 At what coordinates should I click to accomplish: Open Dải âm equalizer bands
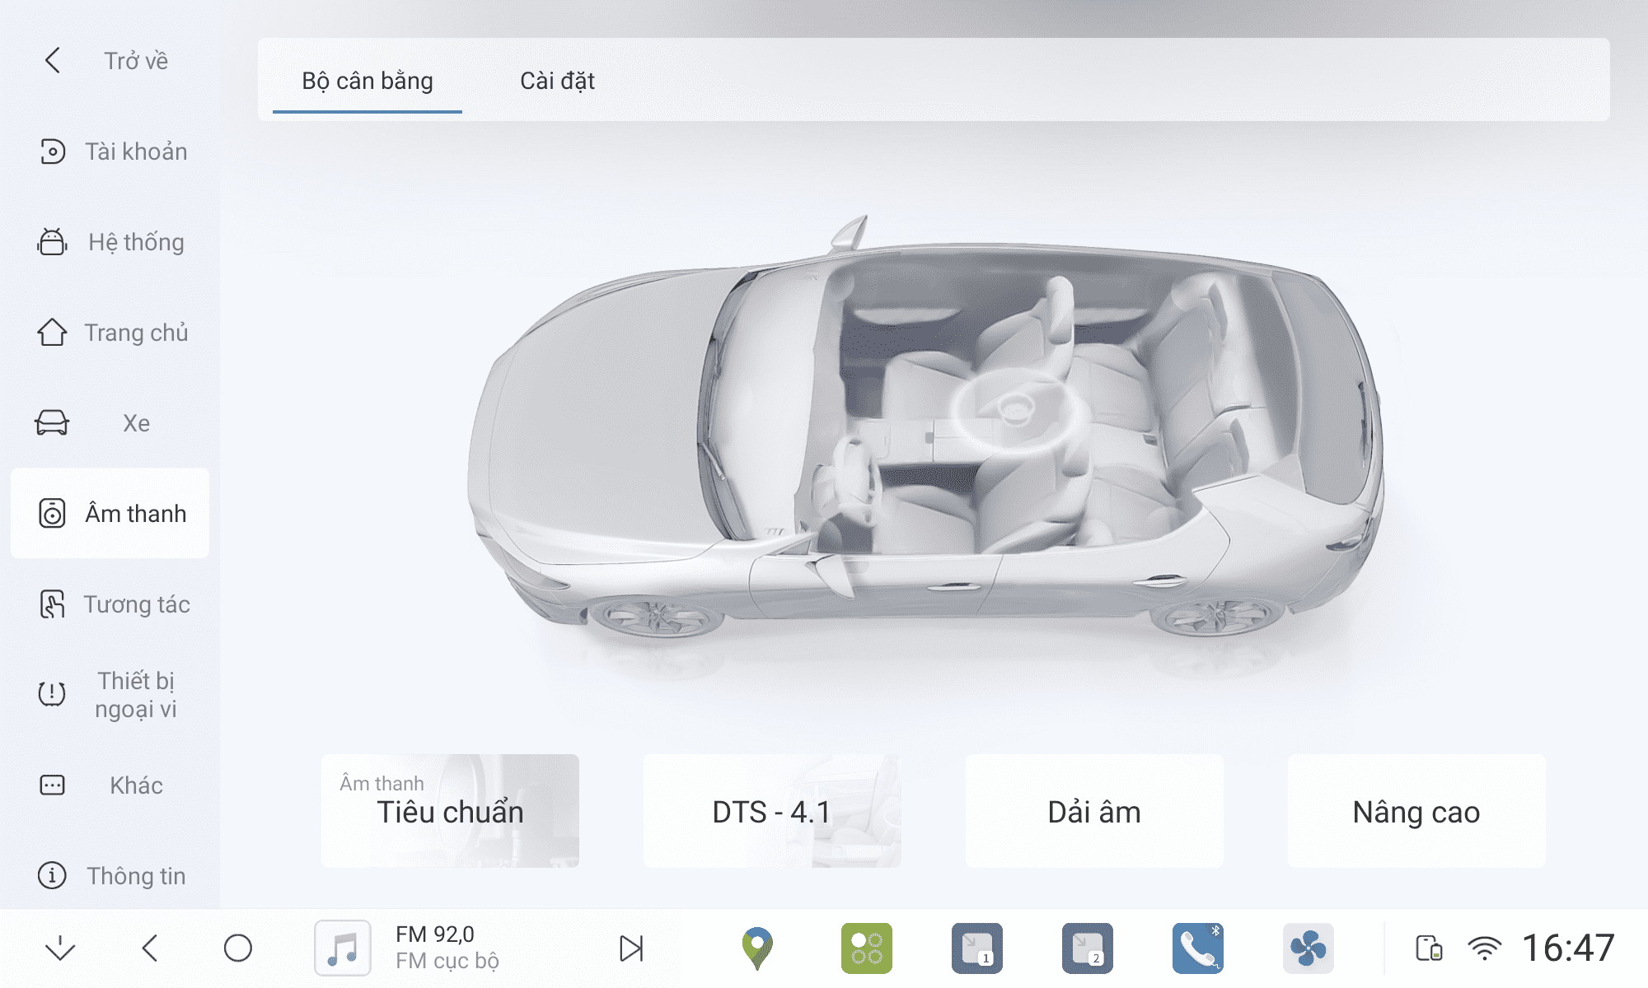[1094, 811]
